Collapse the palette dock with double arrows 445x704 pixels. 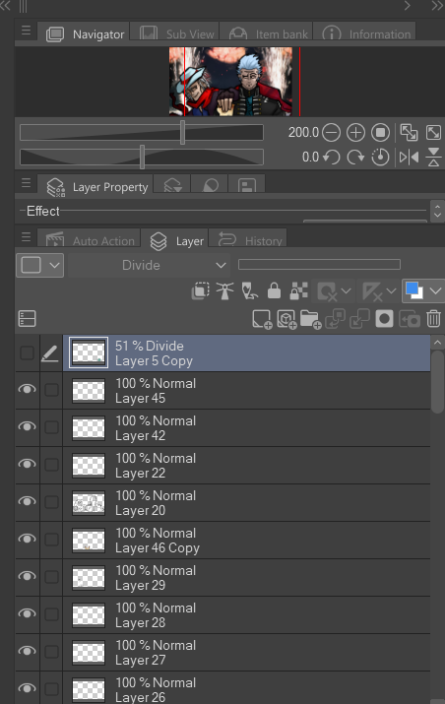click(5, 5)
